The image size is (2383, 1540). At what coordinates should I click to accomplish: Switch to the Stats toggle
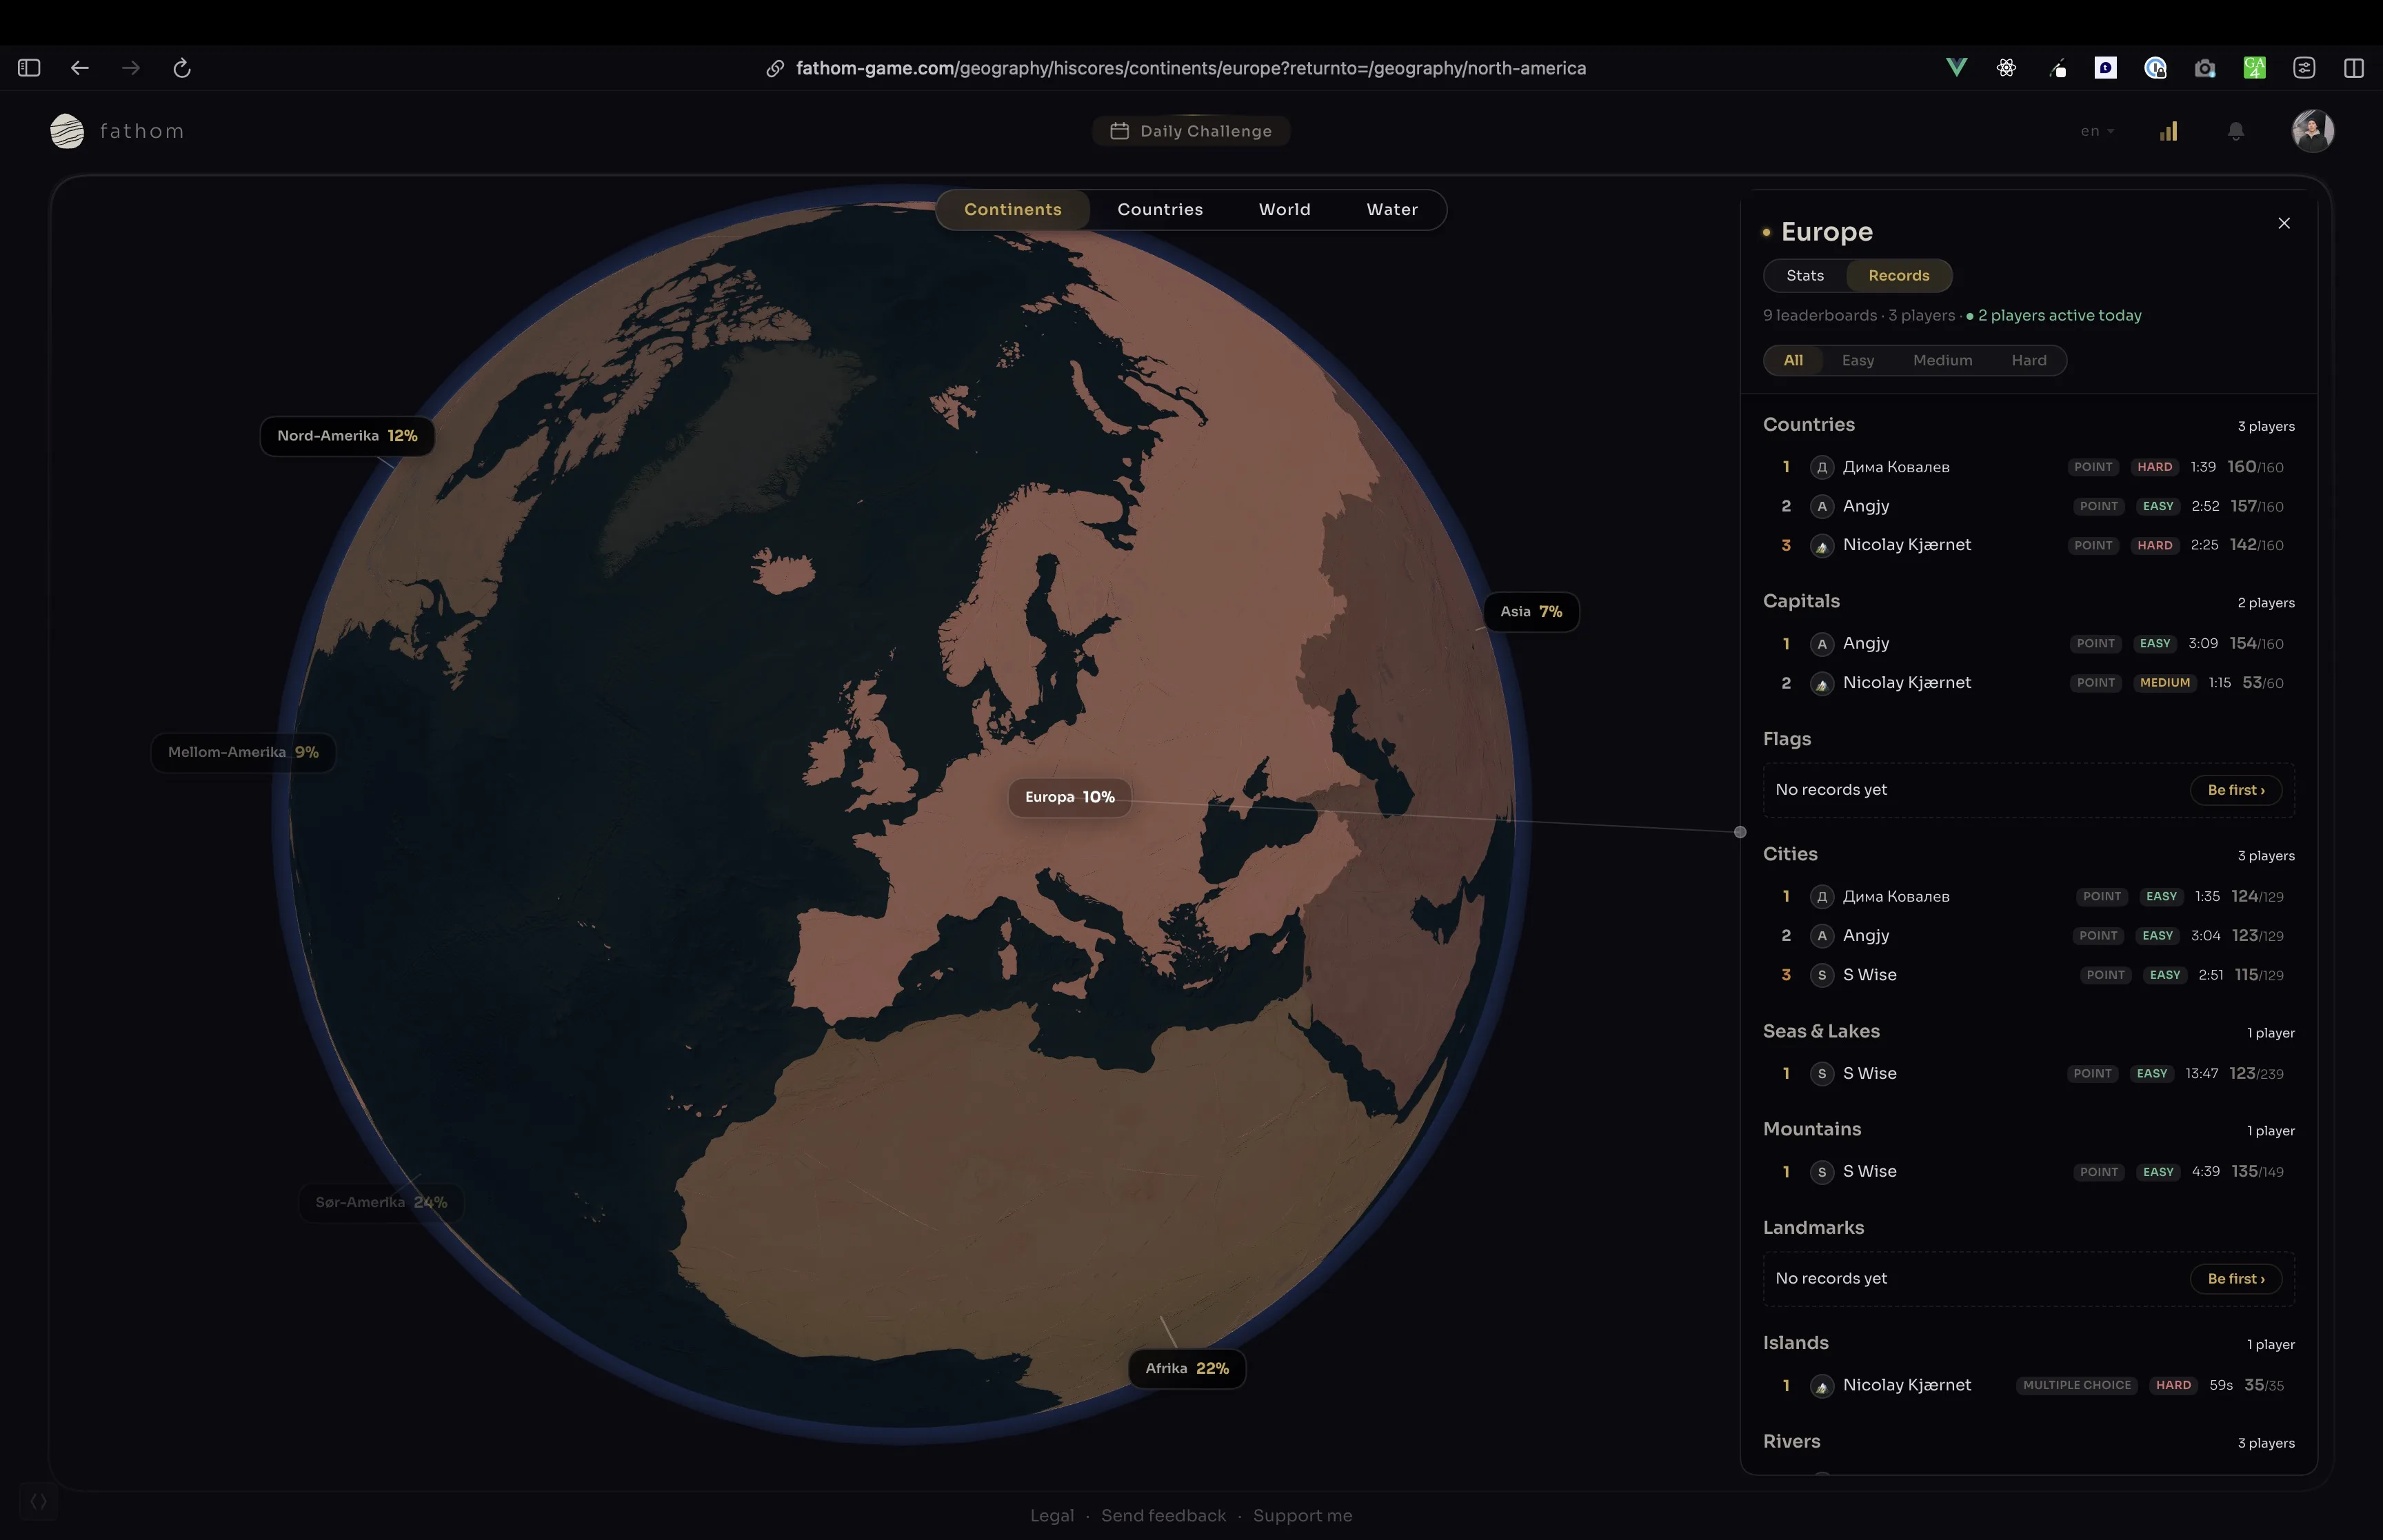tap(1805, 275)
